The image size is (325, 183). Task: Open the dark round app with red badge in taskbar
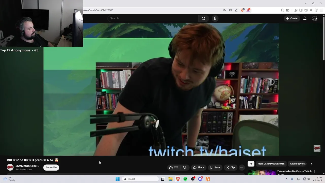[x=193, y=179]
